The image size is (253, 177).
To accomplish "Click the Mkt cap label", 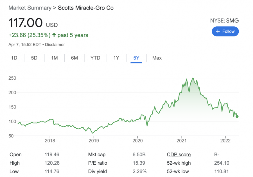I will (97, 155).
